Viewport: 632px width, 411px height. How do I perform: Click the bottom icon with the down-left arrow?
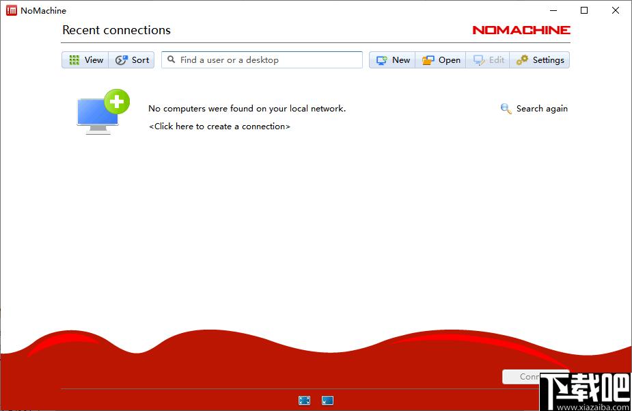[x=327, y=400]
